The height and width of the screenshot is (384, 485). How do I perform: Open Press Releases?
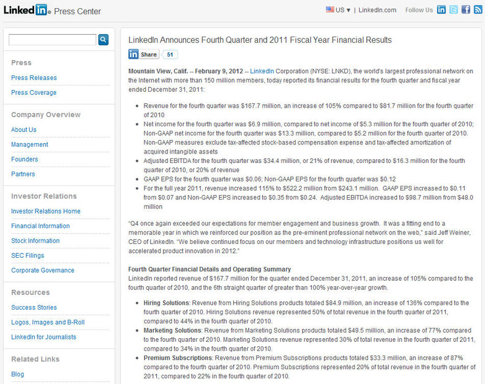pyautogui.click(x=34, y=77)
